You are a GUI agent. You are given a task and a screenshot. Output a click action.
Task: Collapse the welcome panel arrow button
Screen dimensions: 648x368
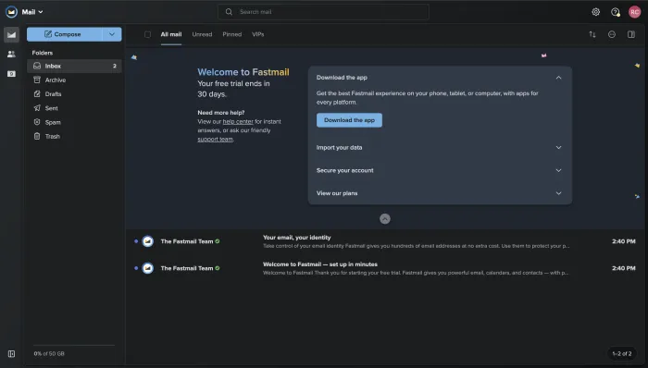385,218
